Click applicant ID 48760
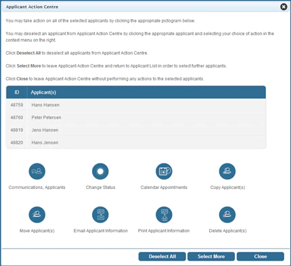 (x=17, y=117)
